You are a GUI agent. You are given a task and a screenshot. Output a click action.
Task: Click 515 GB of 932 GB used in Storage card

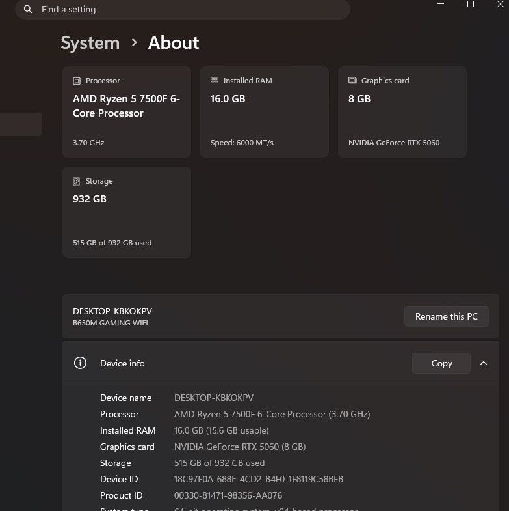[112, 243]
